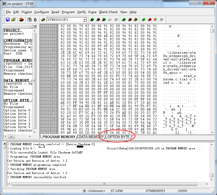Click the last greyed-out chip icon on toolbar
Image resolution: width=217 pixels, height=195 pixels.
161,20
